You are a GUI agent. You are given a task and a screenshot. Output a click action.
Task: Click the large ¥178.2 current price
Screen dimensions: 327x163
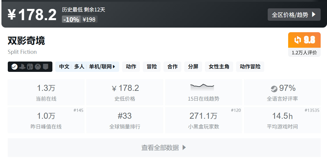pos(32,15)
